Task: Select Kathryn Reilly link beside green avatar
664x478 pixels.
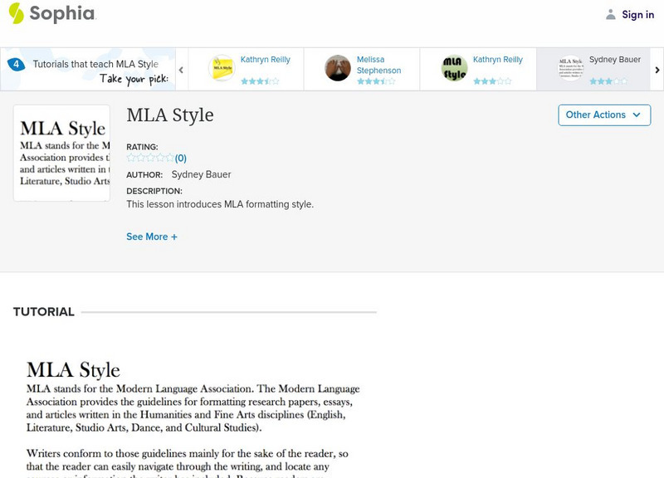Action: [497, 60]
